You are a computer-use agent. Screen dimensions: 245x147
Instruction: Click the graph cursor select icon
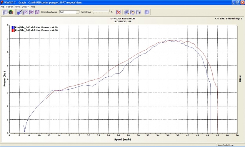click(x=139, y=12)
